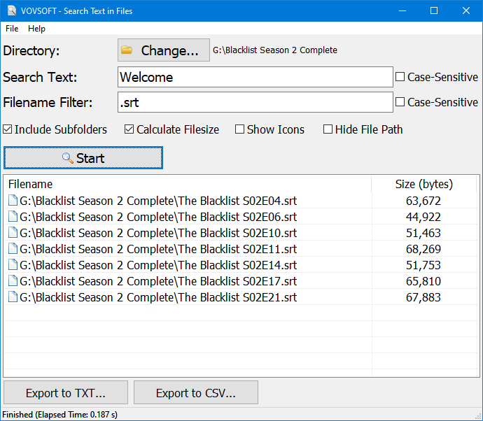483x421 pixels.
Task: Sort by Size (bytes) column header
Action: [424, 184]
